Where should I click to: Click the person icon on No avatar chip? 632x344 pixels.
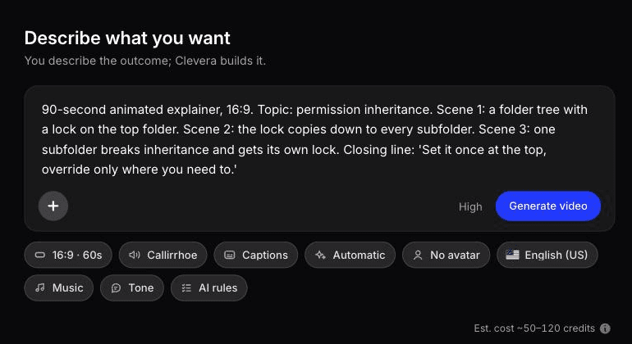(418, 255)
